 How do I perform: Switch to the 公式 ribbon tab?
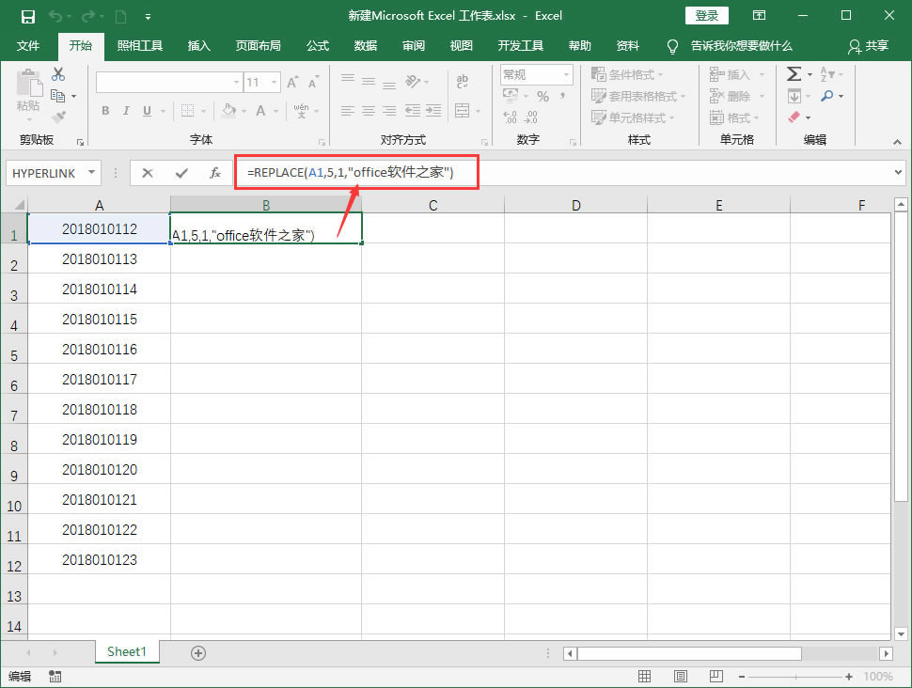point(317,45)
